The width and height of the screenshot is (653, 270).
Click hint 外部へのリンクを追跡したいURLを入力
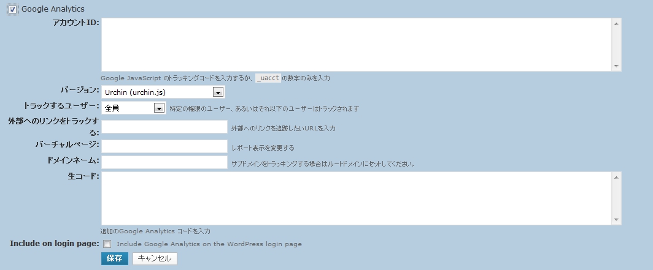(283, 129)
